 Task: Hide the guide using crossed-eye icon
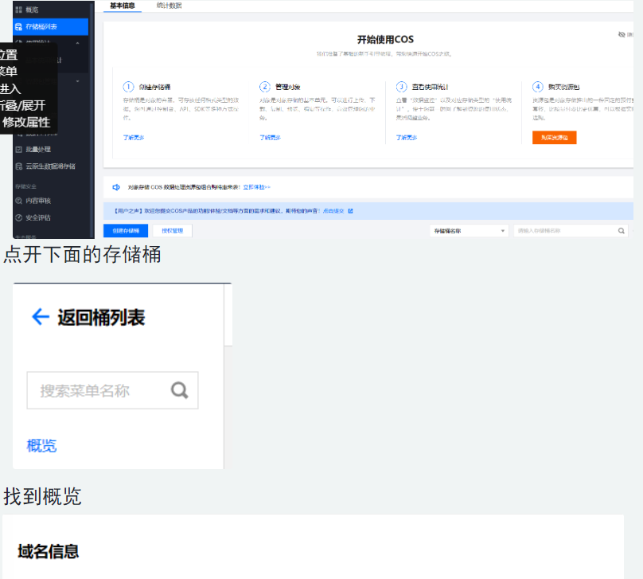pyautogui.click(x=622, y=34)
